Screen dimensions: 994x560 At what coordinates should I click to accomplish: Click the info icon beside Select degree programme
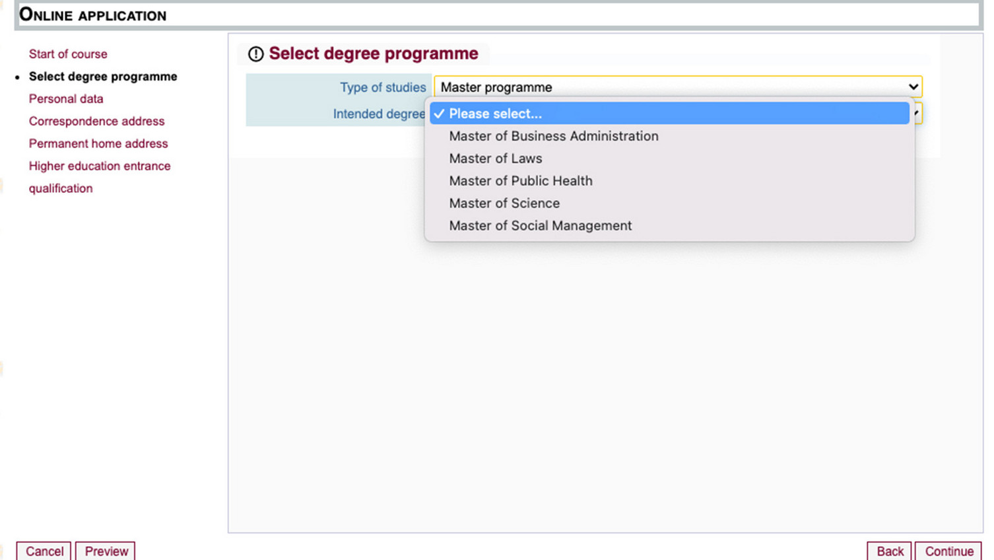[x=255, y=54]
